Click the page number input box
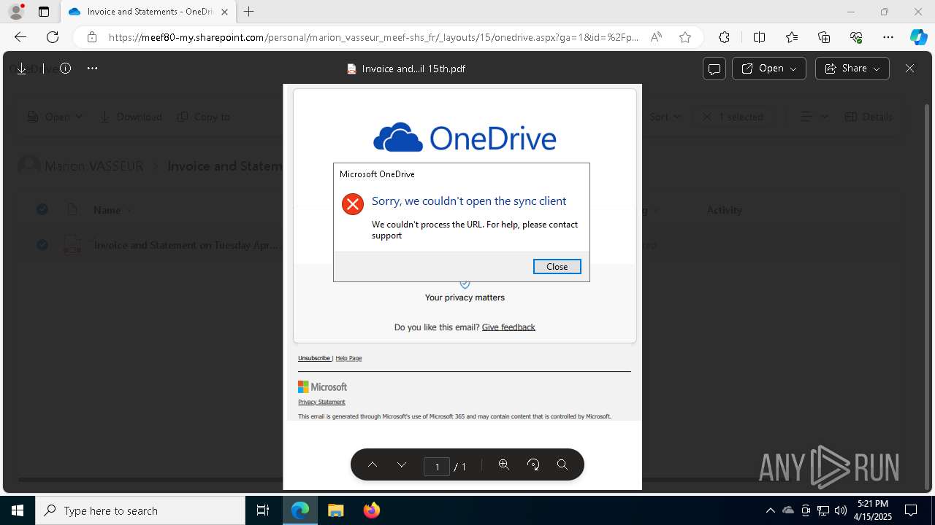 [x=437, y=467]
